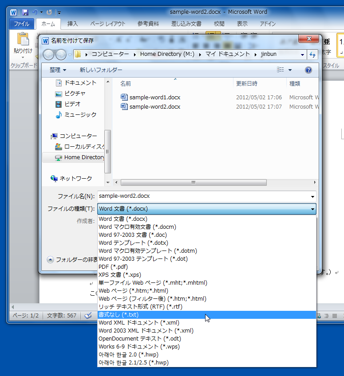The height and width of the screenshot is (376, 344).
Task: Click the 新しいフォルダー button
Action: click(101, 70)
